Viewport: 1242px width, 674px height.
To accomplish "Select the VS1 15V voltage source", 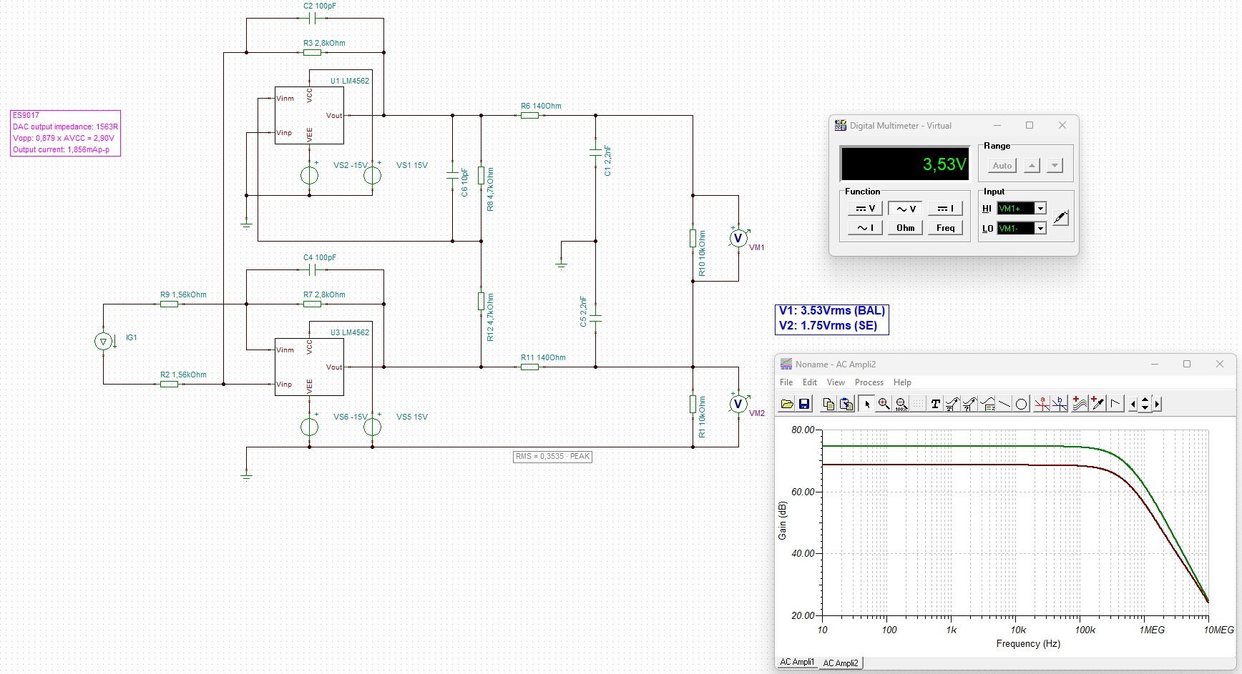I will (372, 175).
